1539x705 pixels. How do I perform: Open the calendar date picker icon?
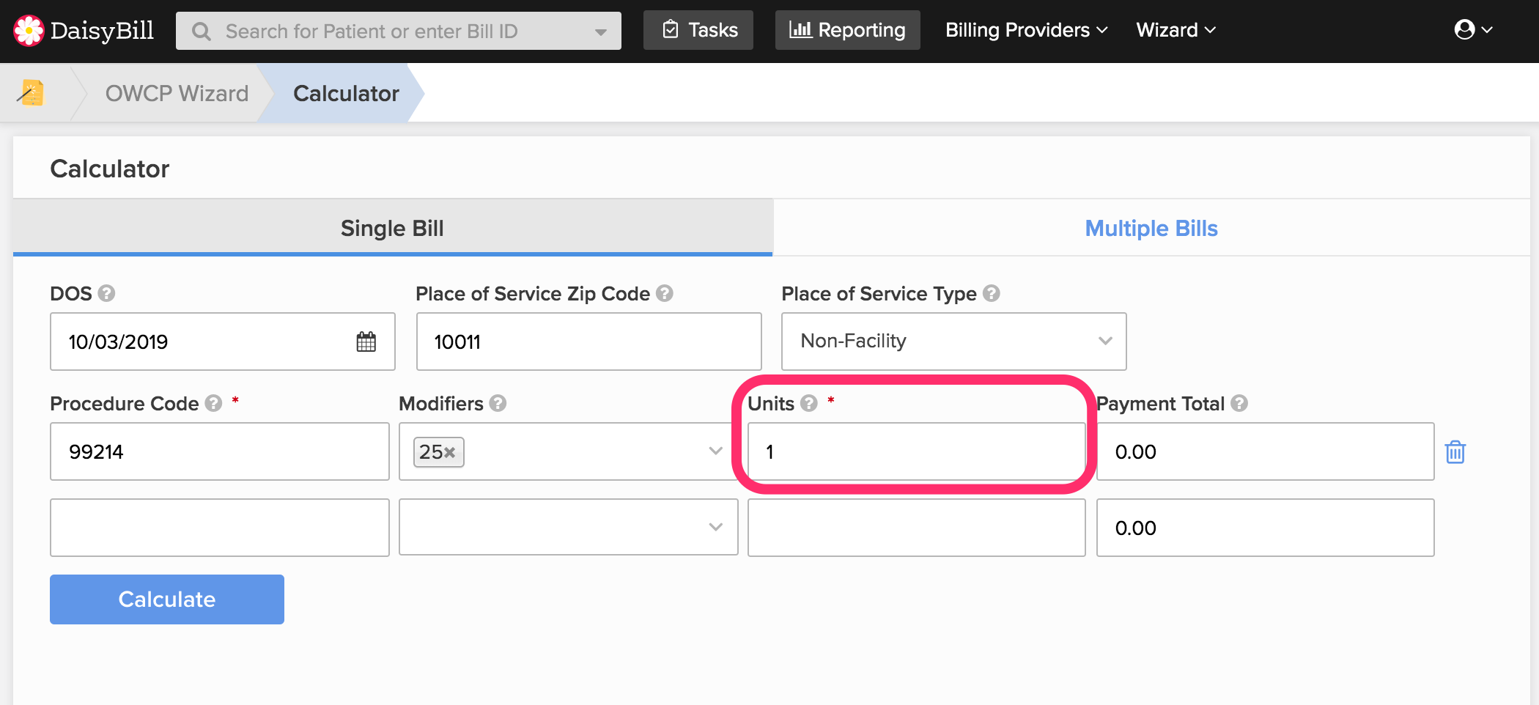(366, 342)
